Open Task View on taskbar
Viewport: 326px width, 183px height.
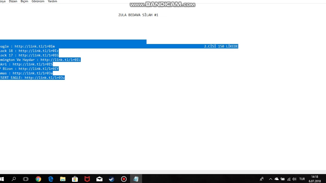coord(26,179)
